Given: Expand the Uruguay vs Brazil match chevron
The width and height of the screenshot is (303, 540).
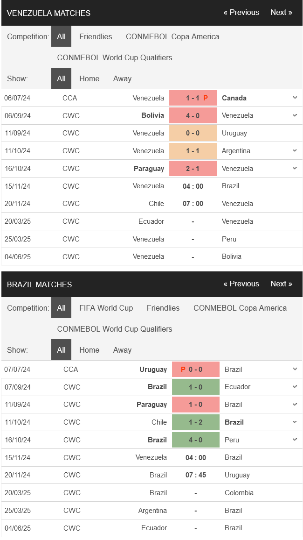Looking at the screenshot, I should 295,369.
